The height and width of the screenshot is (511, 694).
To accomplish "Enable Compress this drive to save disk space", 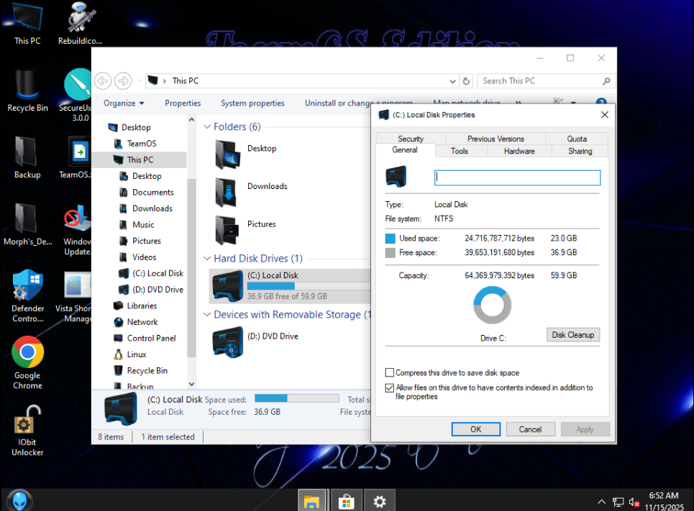I will point(390,373).
